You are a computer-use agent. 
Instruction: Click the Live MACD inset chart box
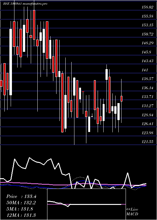point(86,204)
